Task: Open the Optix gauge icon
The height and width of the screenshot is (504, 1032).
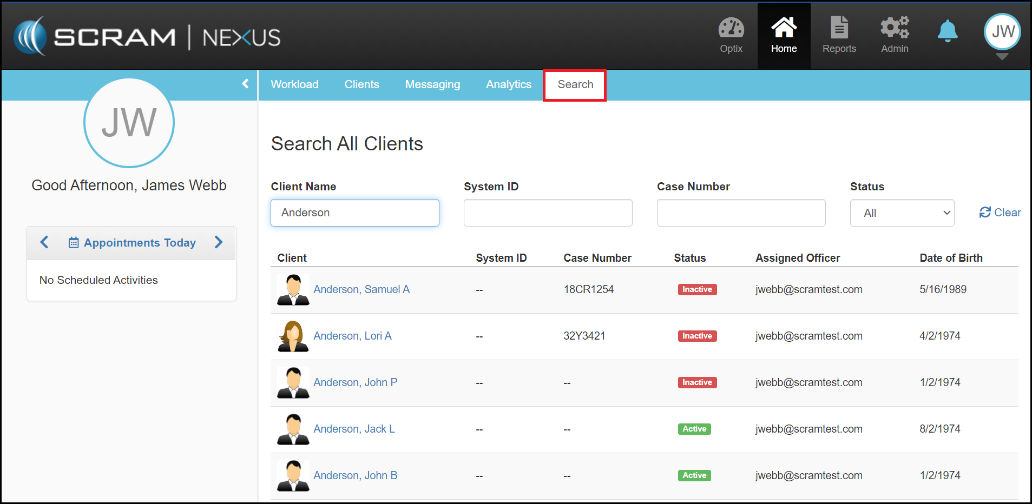Action: (731, 29)
